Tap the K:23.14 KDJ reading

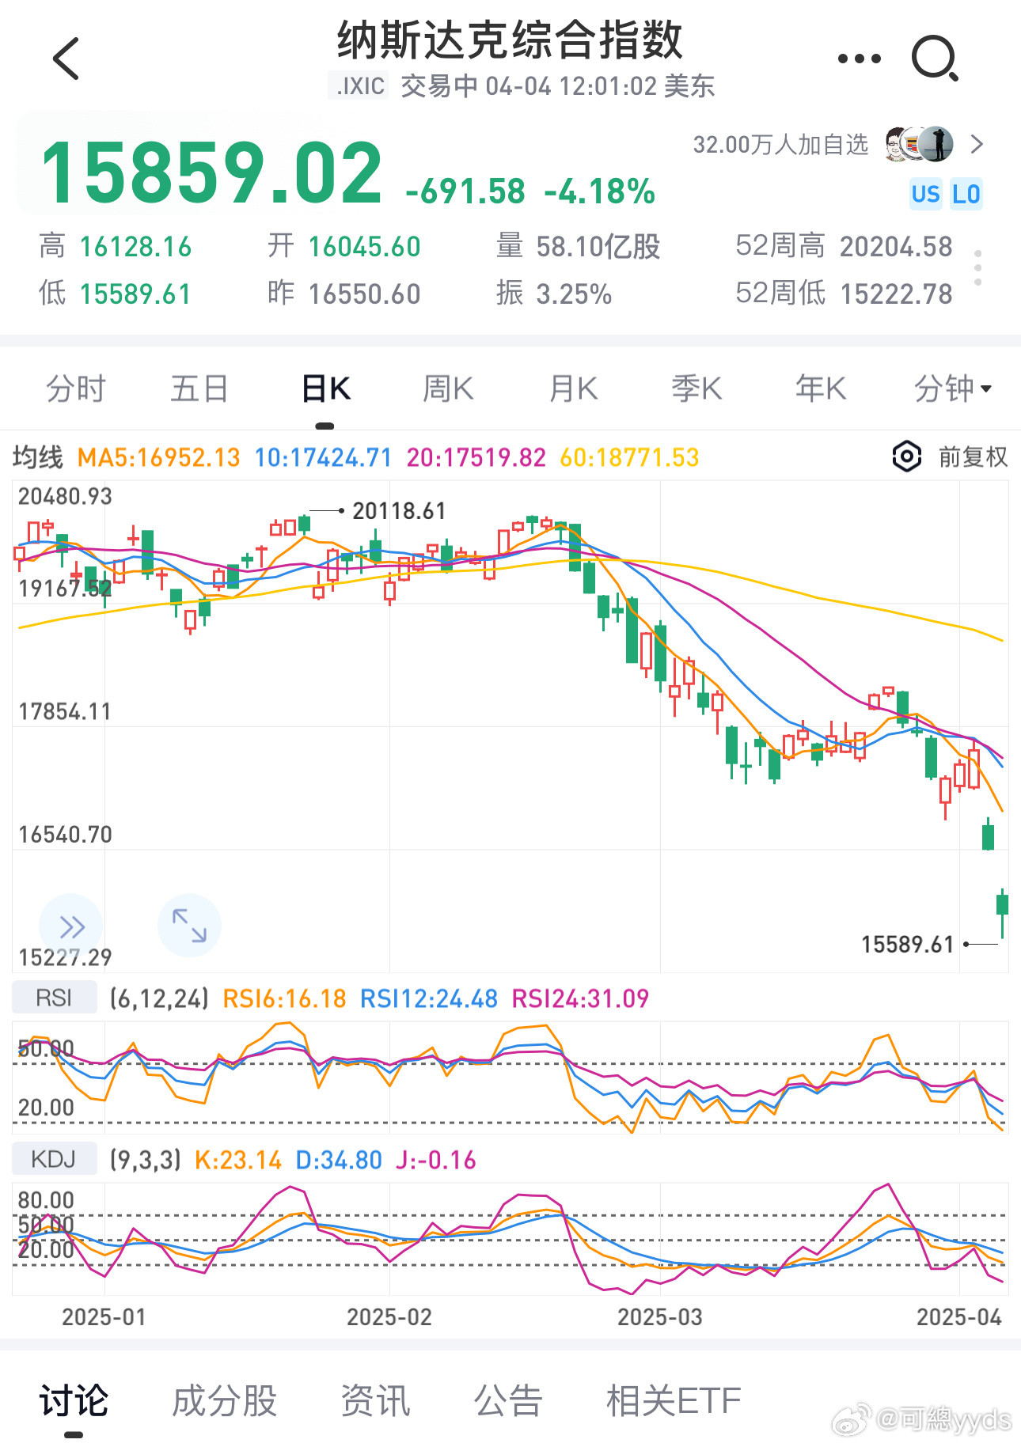(238, 1160)
